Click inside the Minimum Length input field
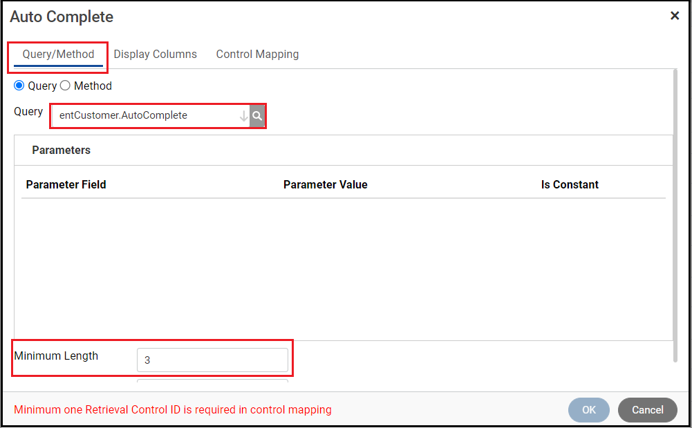Image resolution: width=692 pixels, height=428 pixels. tap(211, 360)
